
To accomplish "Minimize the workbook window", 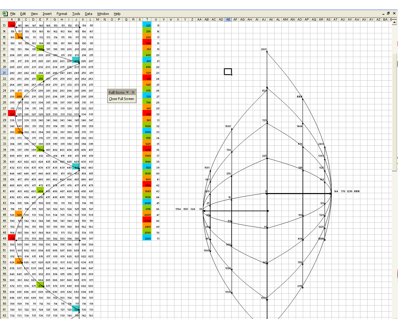I will pos(383,13).
